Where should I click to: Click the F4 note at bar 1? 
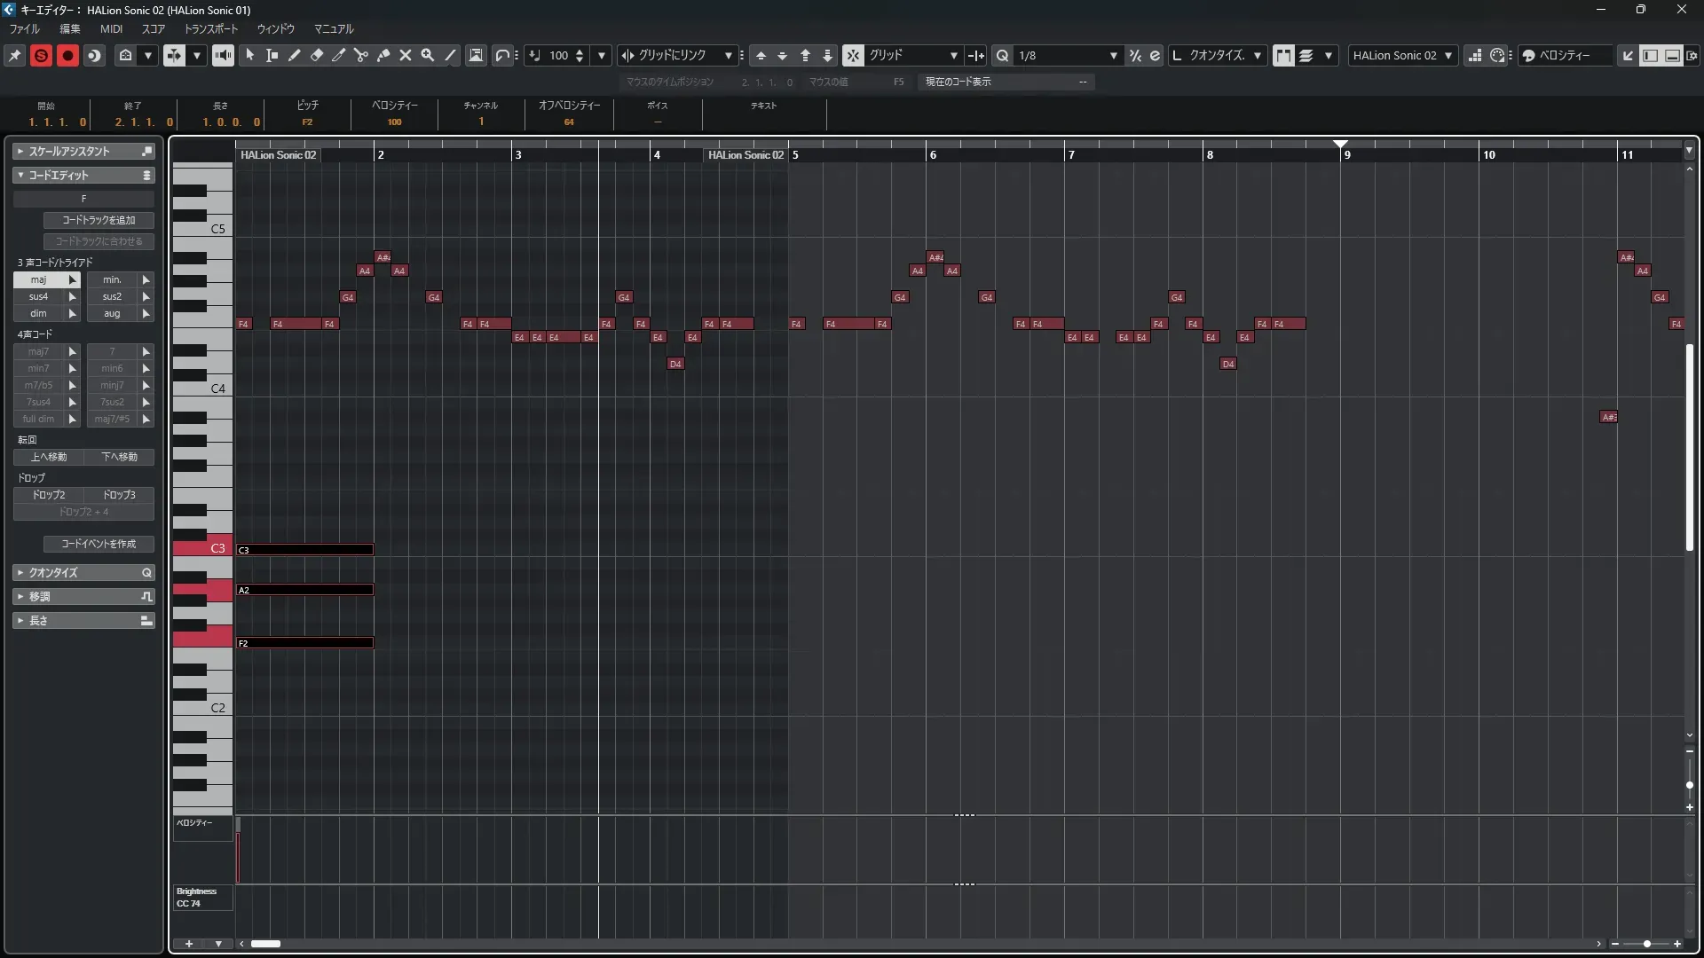coord(244,324)
